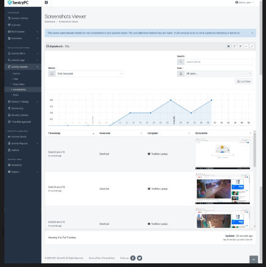The width and height of the screenshot is (266, 267).
Task: Collapse the panel with the up chevron icon
Action: click(x=246, y=46)
